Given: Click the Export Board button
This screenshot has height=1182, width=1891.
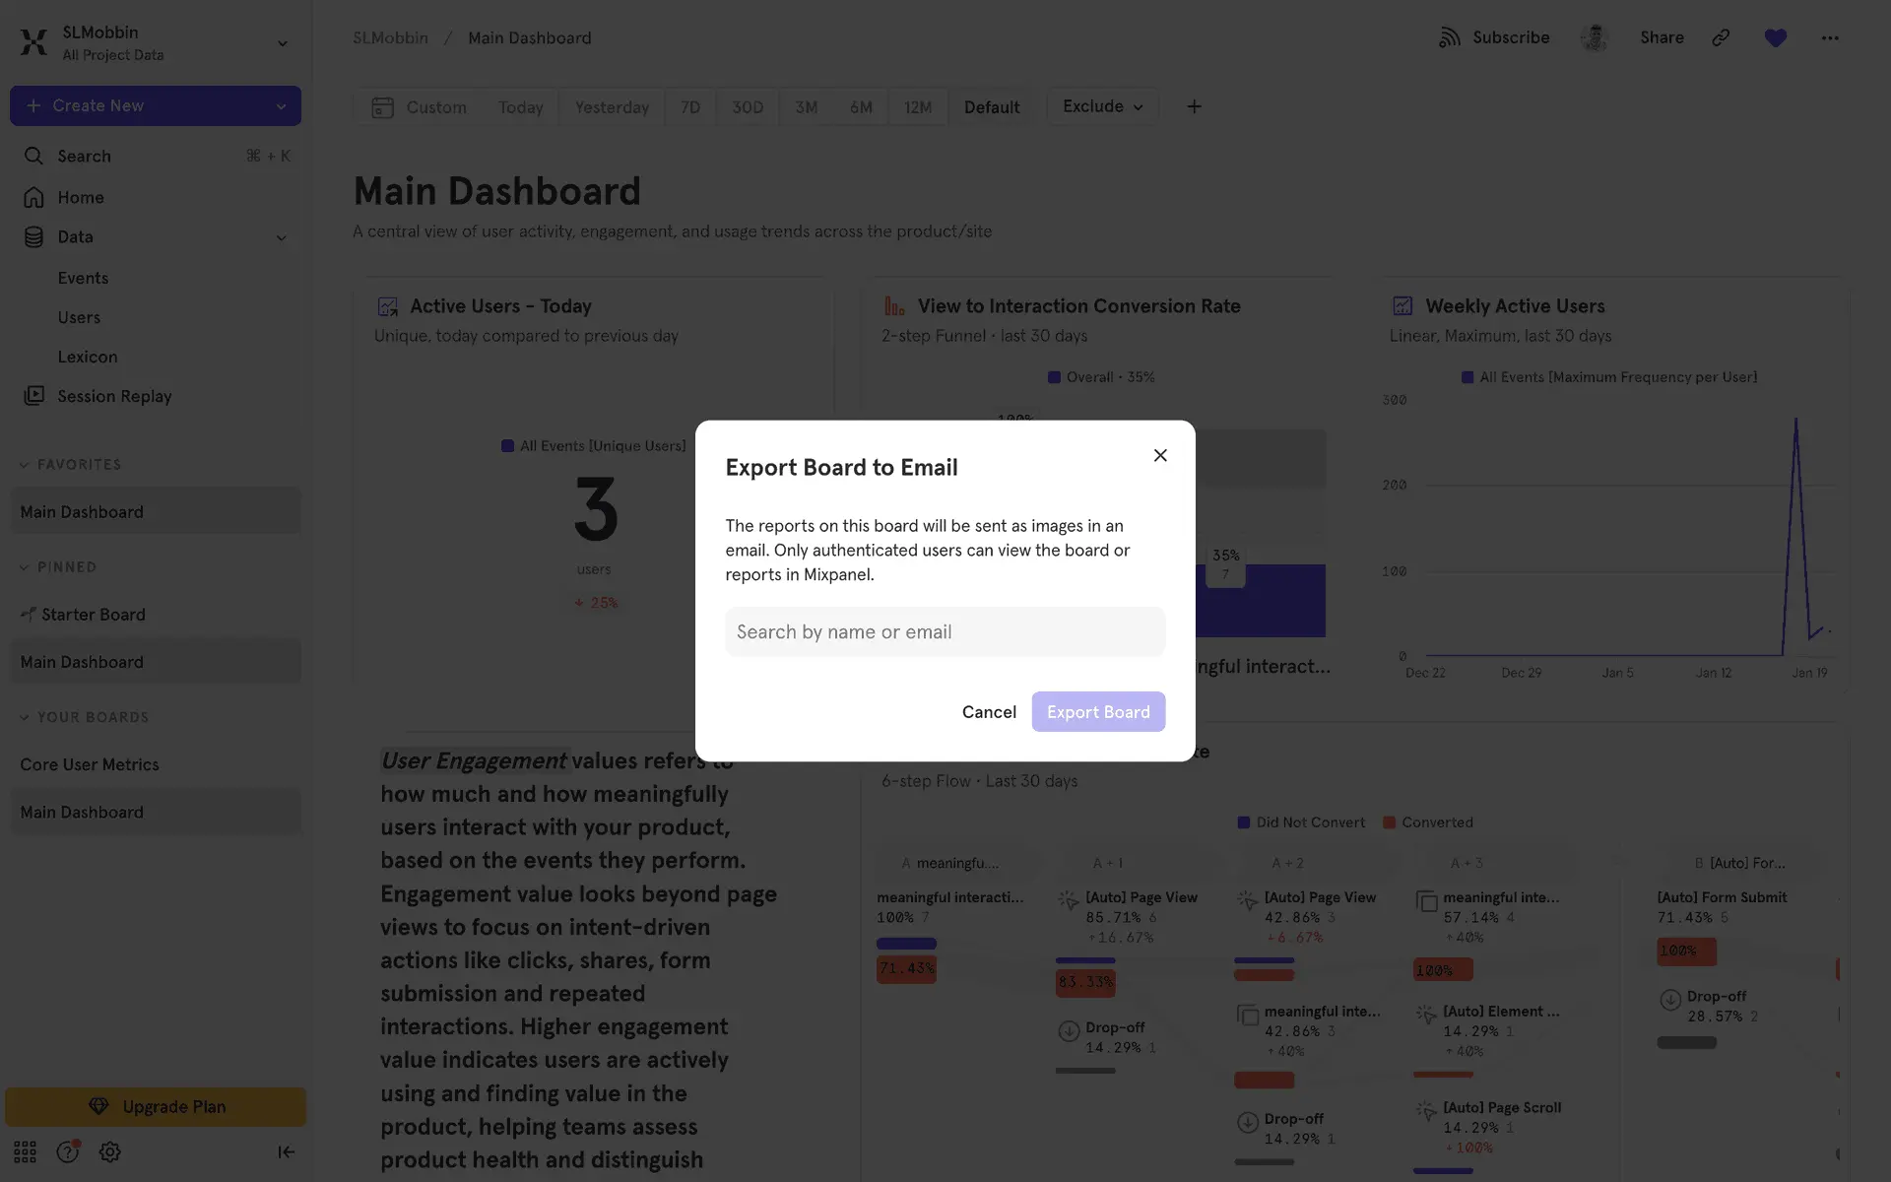Looking at the screenshot, I should pos(1097,712).
